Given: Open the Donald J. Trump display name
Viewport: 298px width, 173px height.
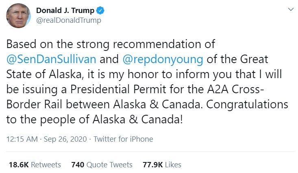Looking at the screenshot, I should (65, 11).
